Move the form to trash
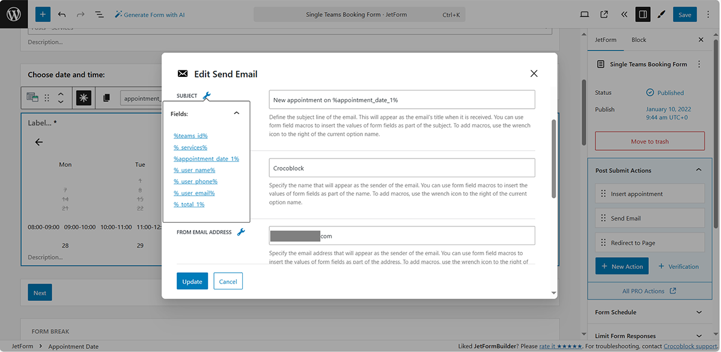Screen dimensions: 721x352 click(650, 141)
